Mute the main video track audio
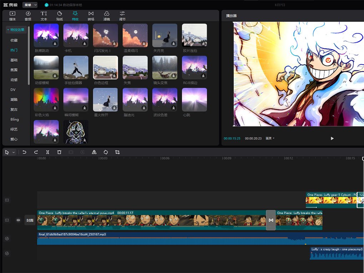Screen dimensions: 364x273 [18, 220]
